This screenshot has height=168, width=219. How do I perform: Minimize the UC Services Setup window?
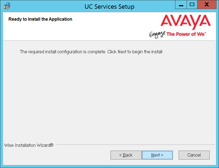pos(181,5)
